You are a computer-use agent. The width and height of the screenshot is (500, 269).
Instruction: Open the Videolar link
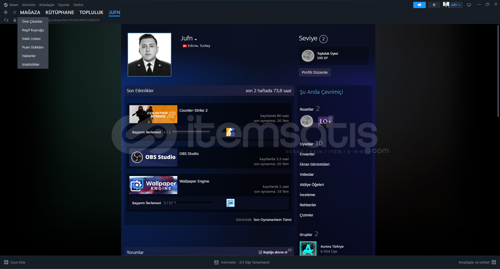pos(307,174)
